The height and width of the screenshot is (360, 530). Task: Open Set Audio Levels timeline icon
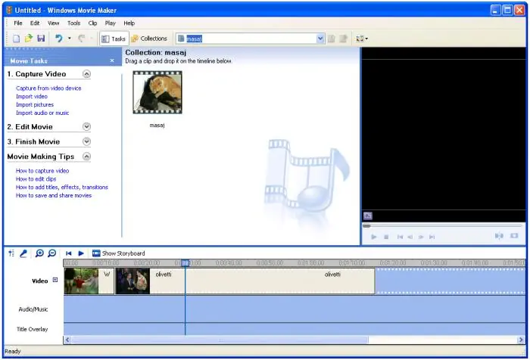click(11, 253)
